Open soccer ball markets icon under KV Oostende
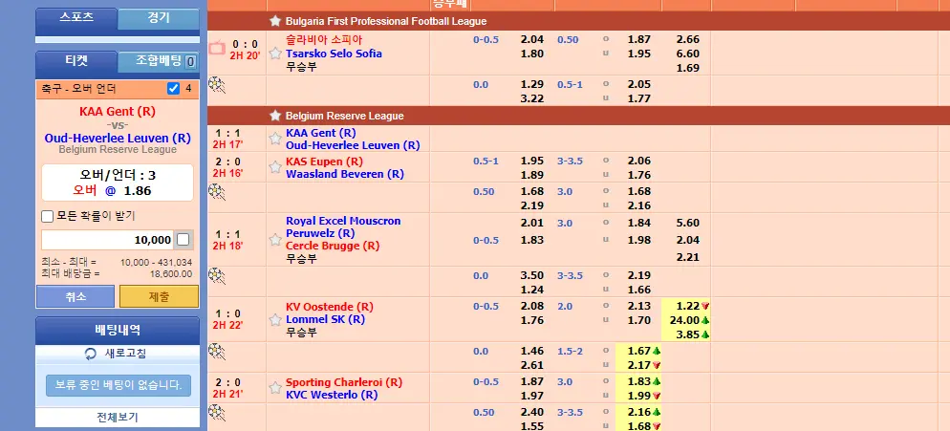 (x=217, y=352)
